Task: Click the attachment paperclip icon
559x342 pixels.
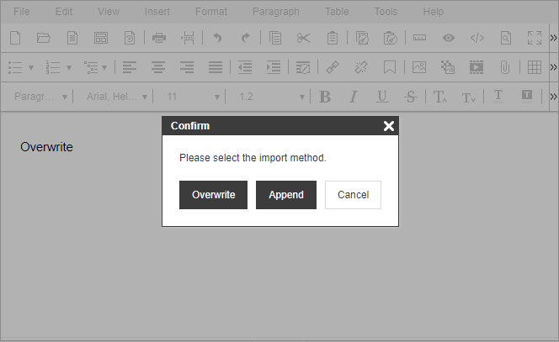Action: (x=505, y=67)
